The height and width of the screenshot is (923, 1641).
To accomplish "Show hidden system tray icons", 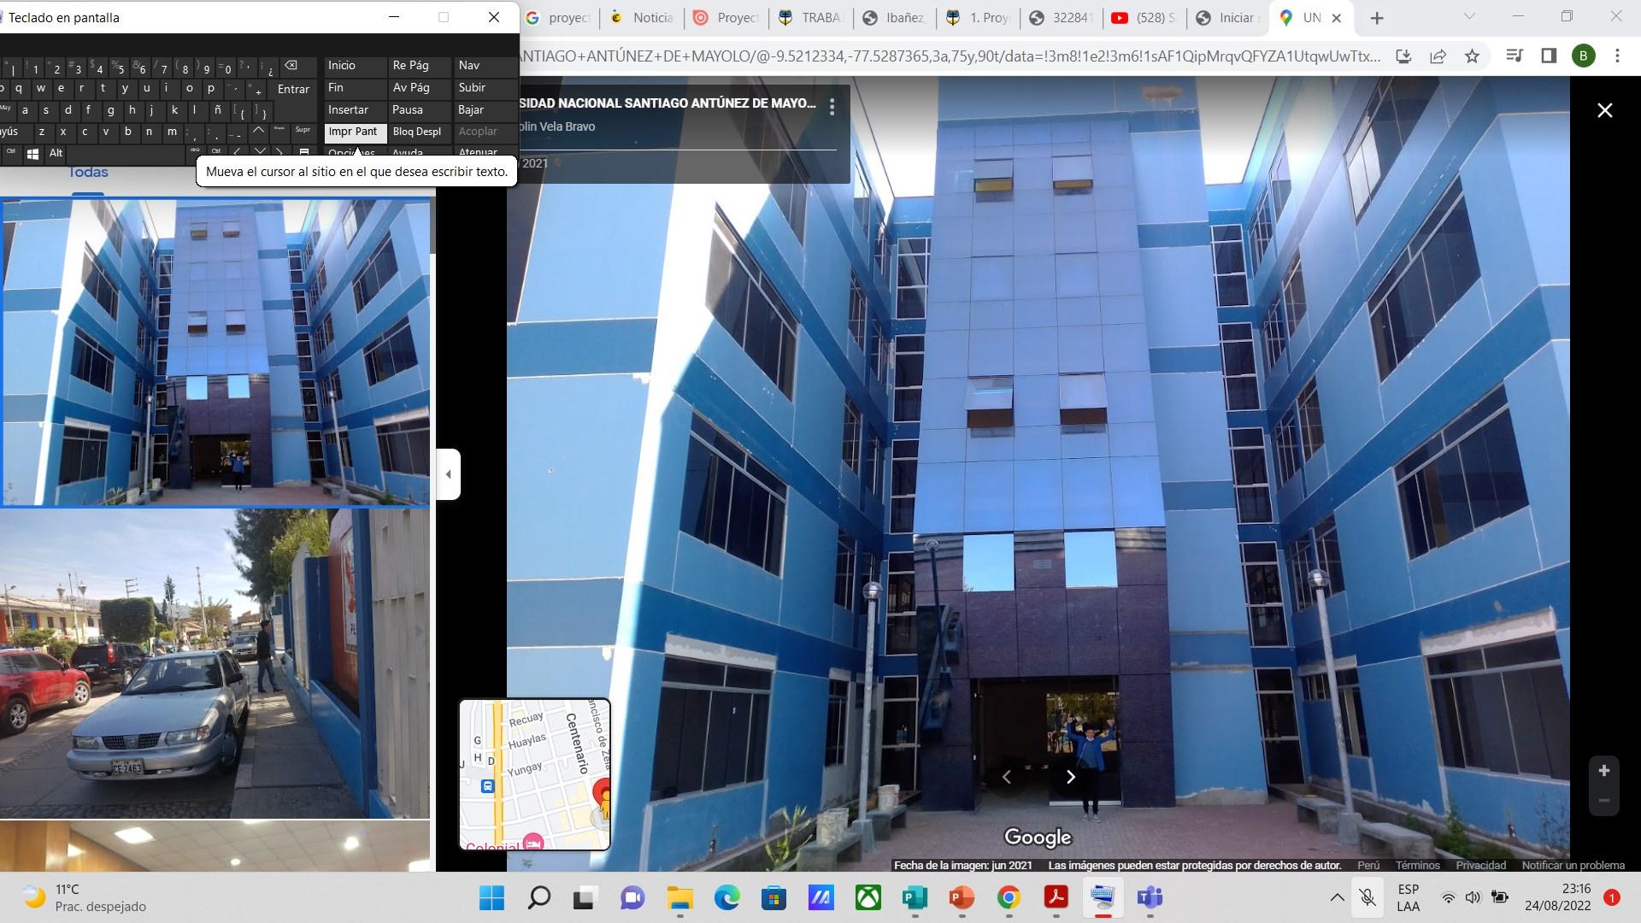I will [x=1337, y=897].
